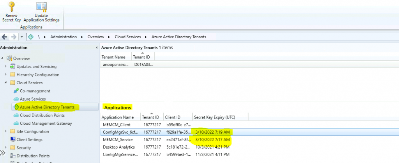Sort by Tenant Name column header
This screenshot has height=163, width=399.
pos(116,57)
